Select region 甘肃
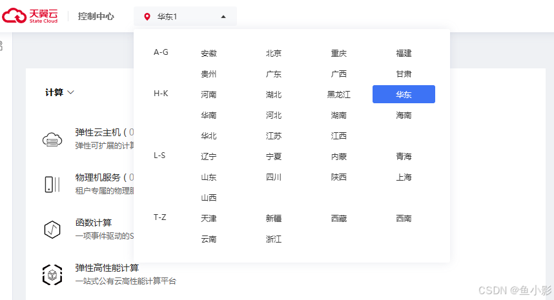 pyautogui.click(x=404, y=74)
